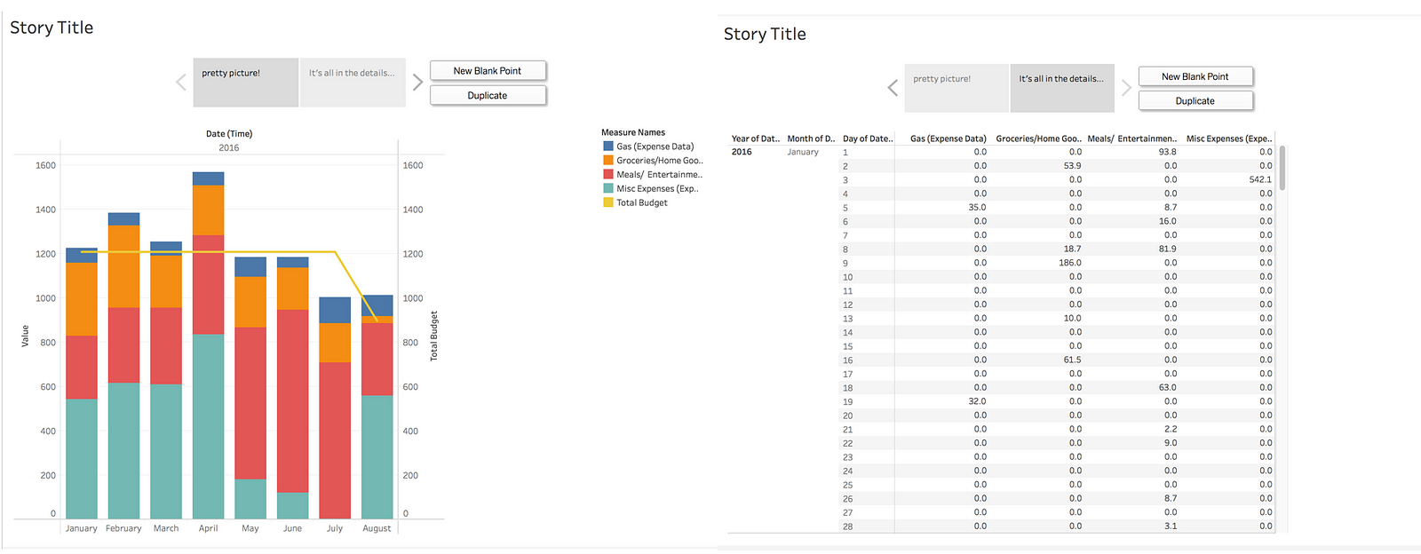Select the blue Gas (Expense Data) legend swatch
Viewport: 1421px width, 554px height.
[608, 146]
